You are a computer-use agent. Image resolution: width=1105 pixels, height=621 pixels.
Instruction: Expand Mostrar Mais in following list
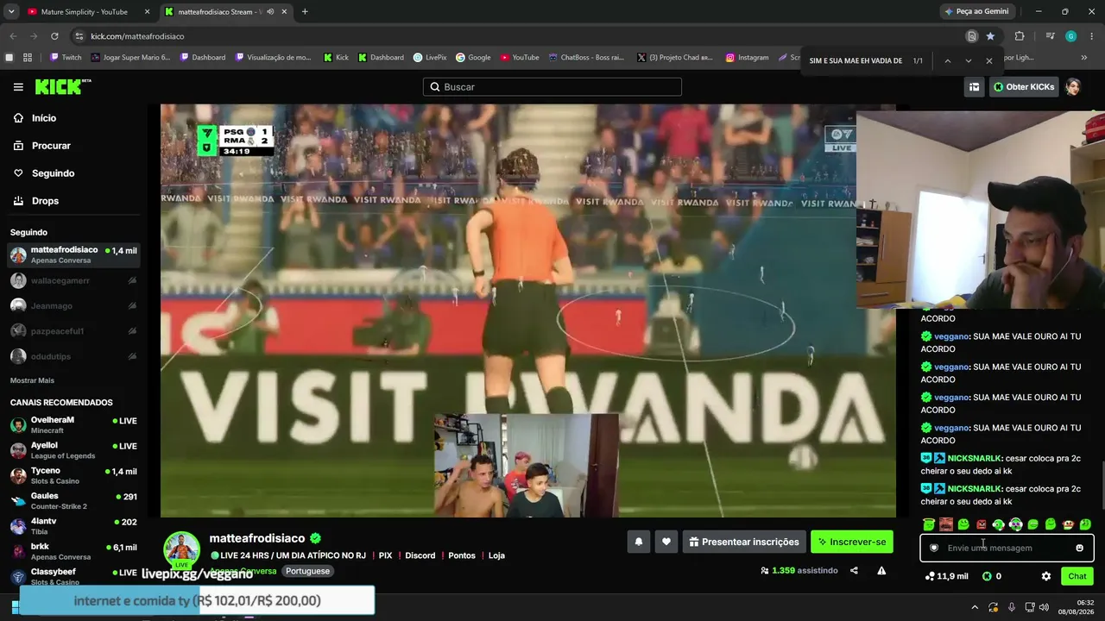click(x=32, y=380)
